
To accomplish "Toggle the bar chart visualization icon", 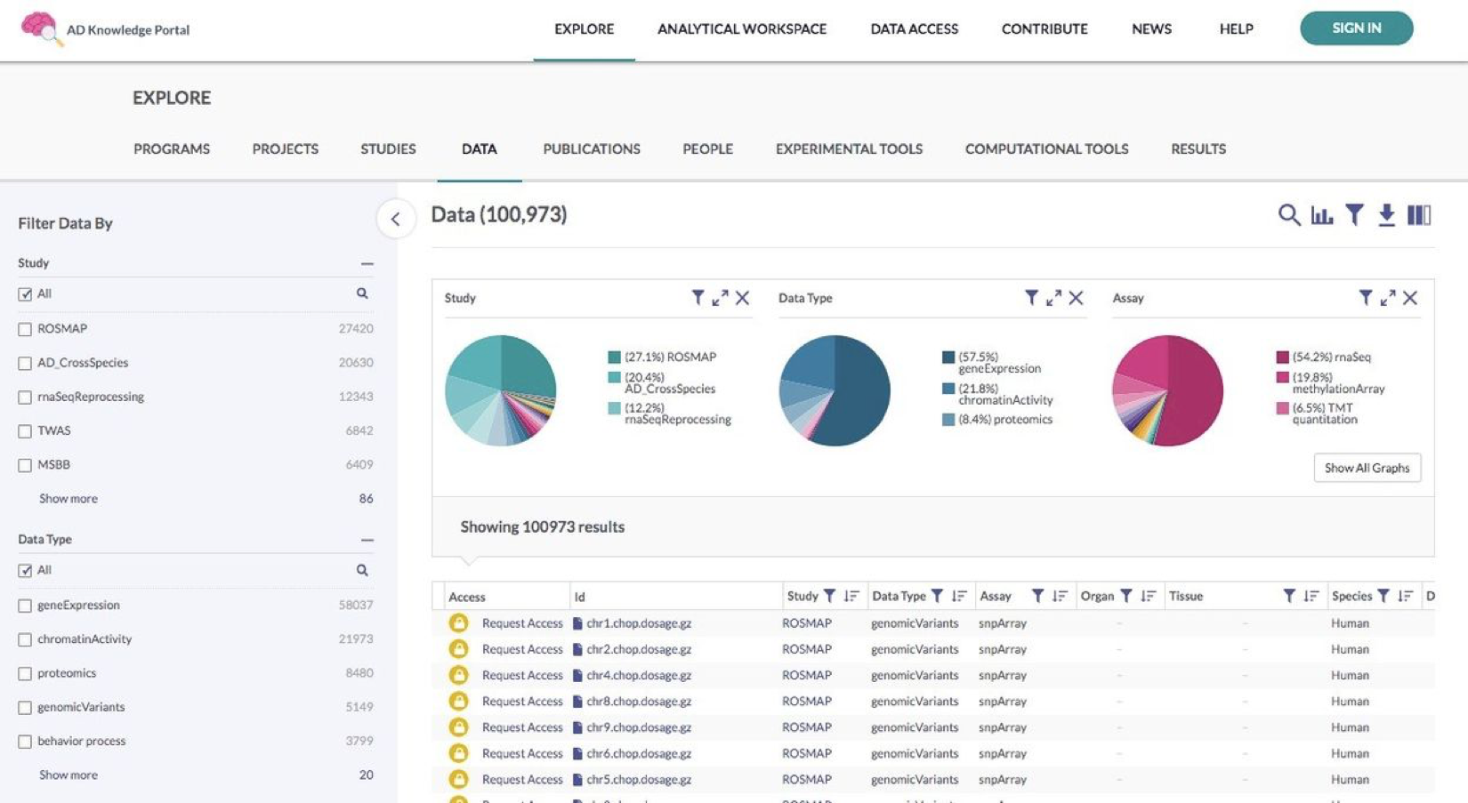I will pos(1321,214).
